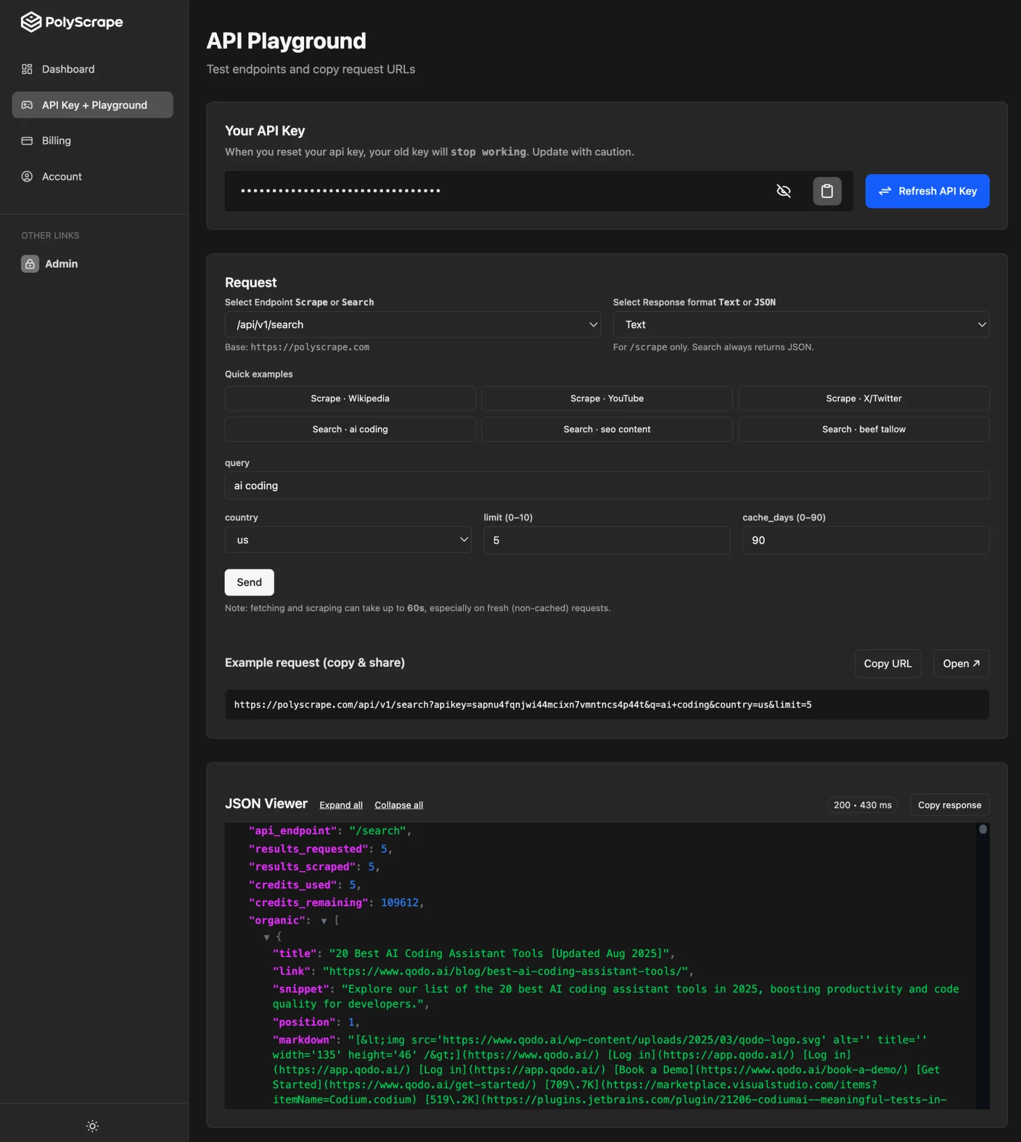Click the Dashboard grid icon

coord(27,69)
